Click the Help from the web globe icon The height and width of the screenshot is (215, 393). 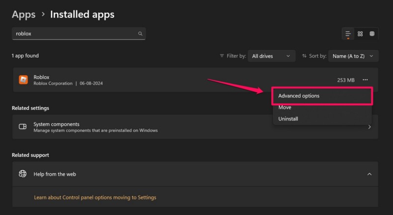pos(23,174)
